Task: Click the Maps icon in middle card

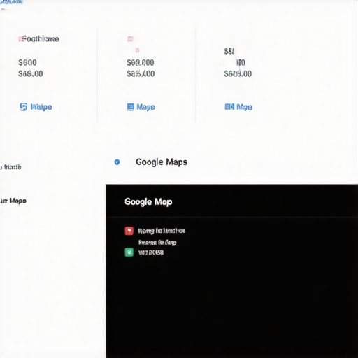Action: pyautogui.click(x=131, y=107)
